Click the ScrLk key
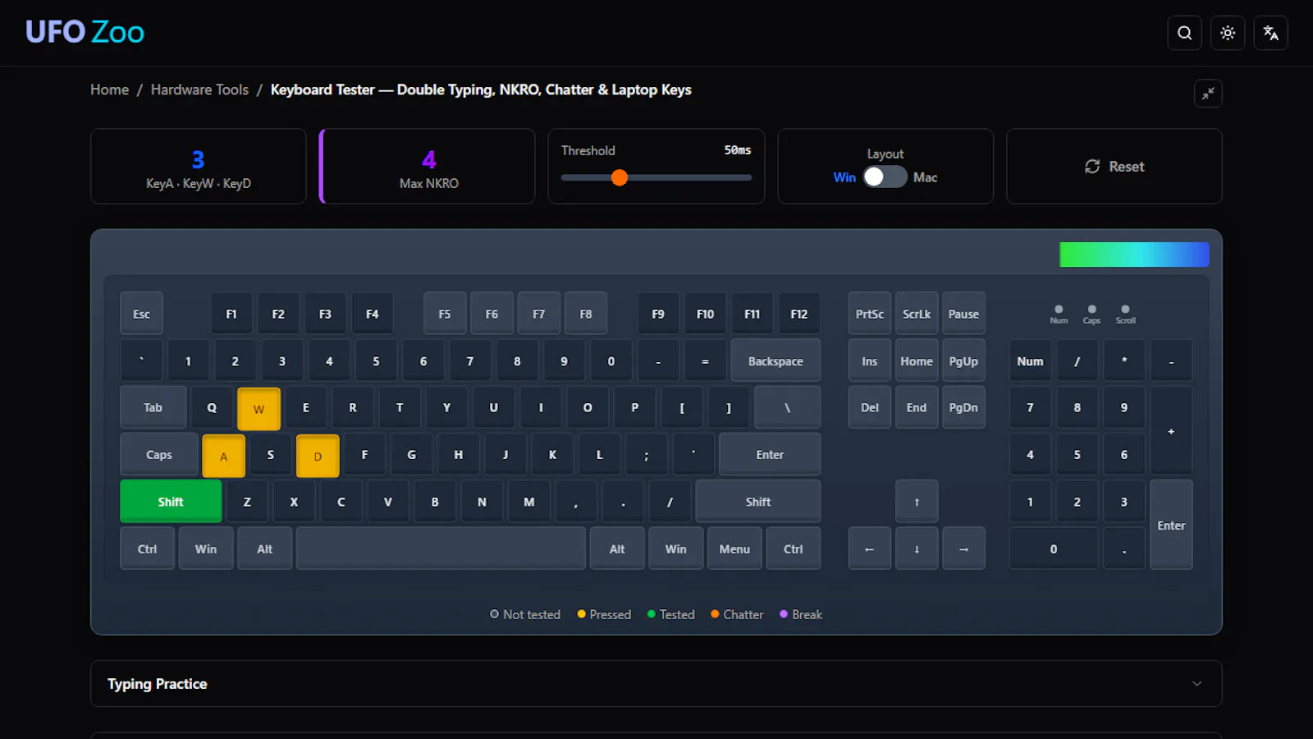This screenshot has height=739, width=1313. point(917,314)
